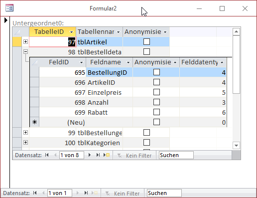The image size is (257, 198).
Task: Select the Einzelpreis field name cell
Action: pos(109,92)
